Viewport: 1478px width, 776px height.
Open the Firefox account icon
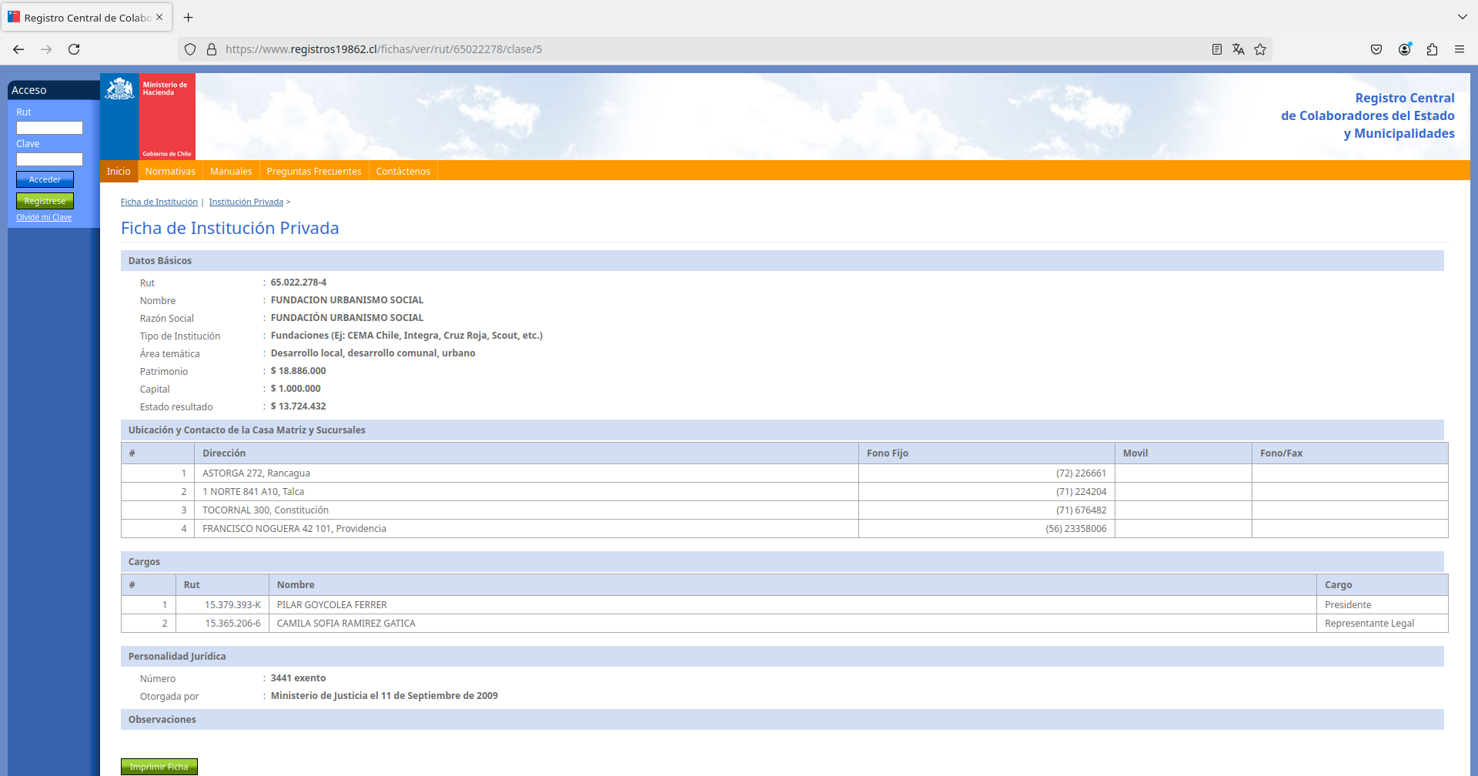click(x=1404, y=49)
